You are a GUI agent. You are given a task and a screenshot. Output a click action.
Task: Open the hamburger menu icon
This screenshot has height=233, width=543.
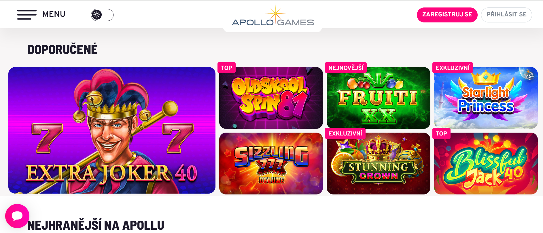pos(27,14)
